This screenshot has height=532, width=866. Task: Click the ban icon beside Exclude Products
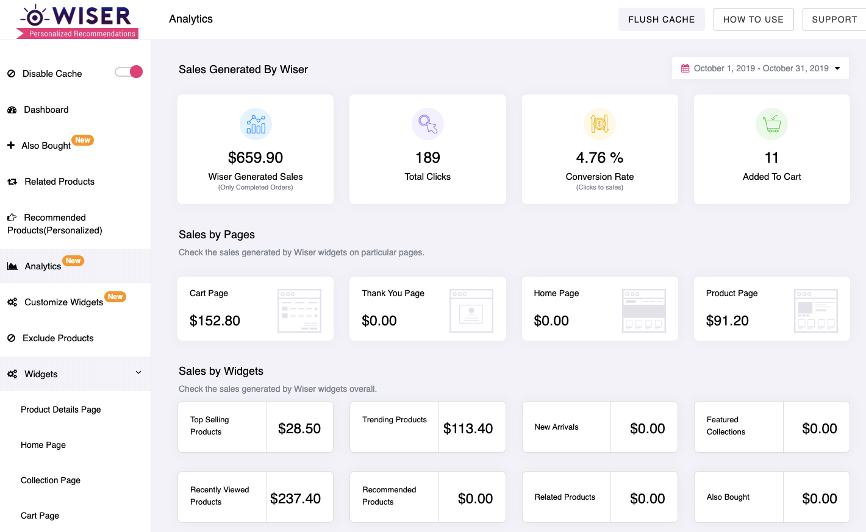coord(11,338)
